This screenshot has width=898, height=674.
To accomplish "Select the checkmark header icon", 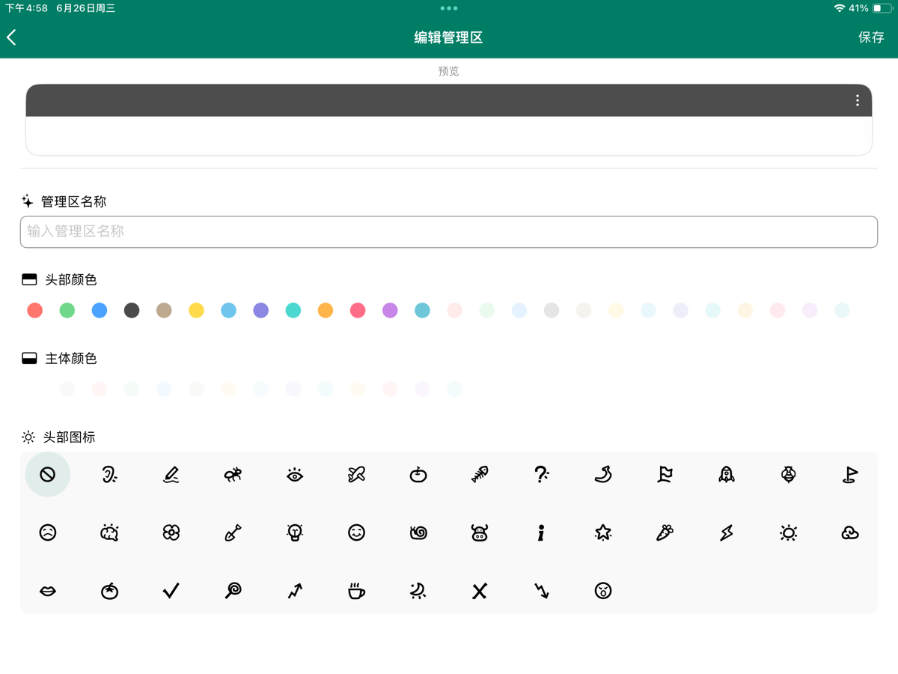I will (171, 591).
